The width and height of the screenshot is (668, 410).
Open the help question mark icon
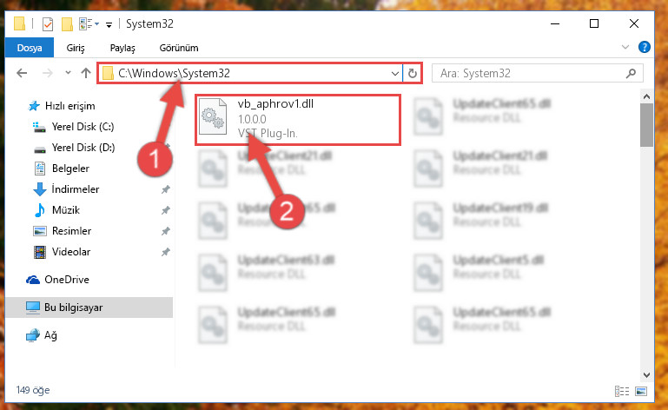645,47
